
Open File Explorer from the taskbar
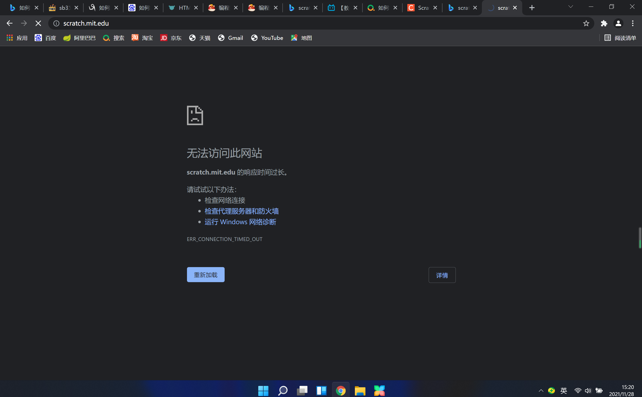click(360, 390)
